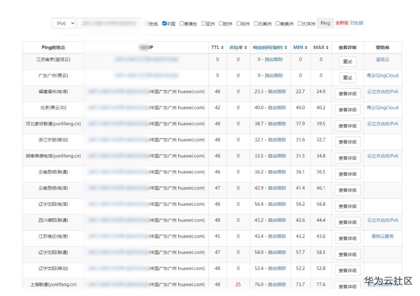Open 路由跟踪 for 上海联通 row

point(277,285)
